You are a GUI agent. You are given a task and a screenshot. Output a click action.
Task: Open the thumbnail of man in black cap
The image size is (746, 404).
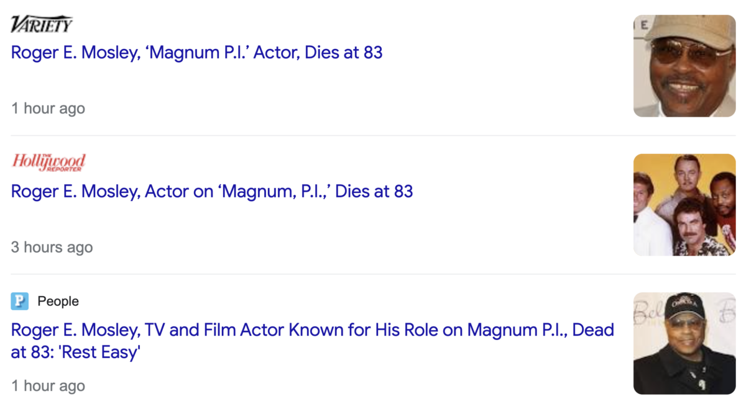click(x=684, y=343)
